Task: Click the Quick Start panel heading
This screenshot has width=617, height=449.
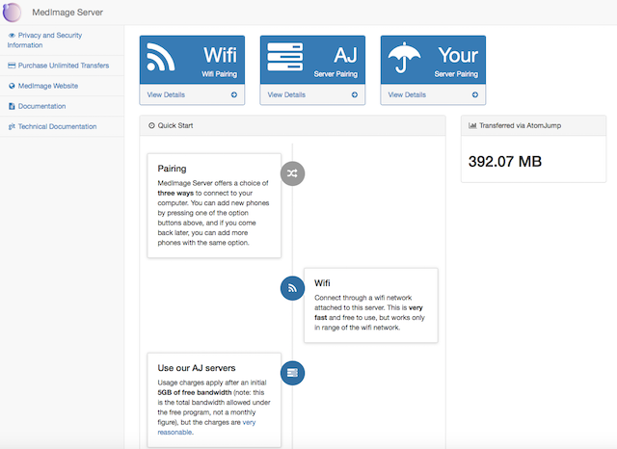Action: 175,125
